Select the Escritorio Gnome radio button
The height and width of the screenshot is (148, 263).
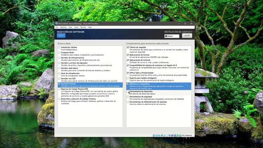(59, 84)
